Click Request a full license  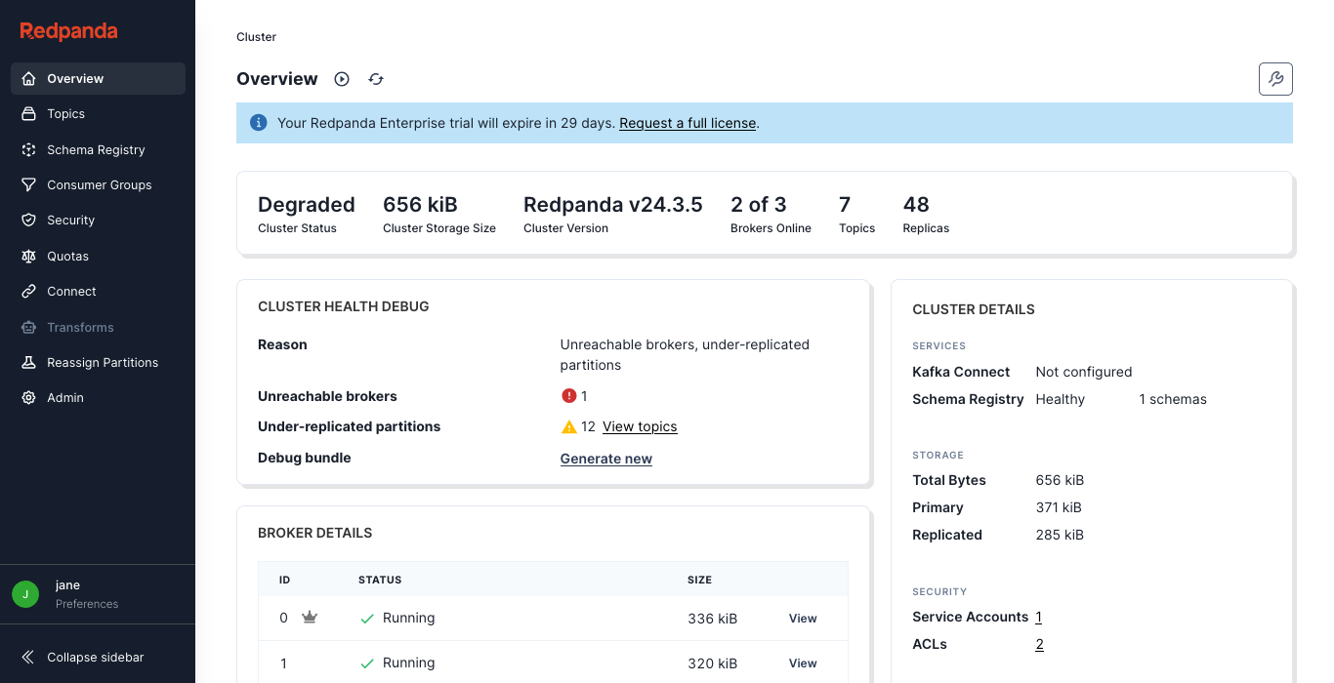pos(687,123)
